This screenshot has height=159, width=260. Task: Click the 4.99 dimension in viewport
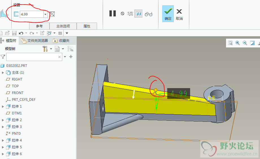(x=179, y=93)
